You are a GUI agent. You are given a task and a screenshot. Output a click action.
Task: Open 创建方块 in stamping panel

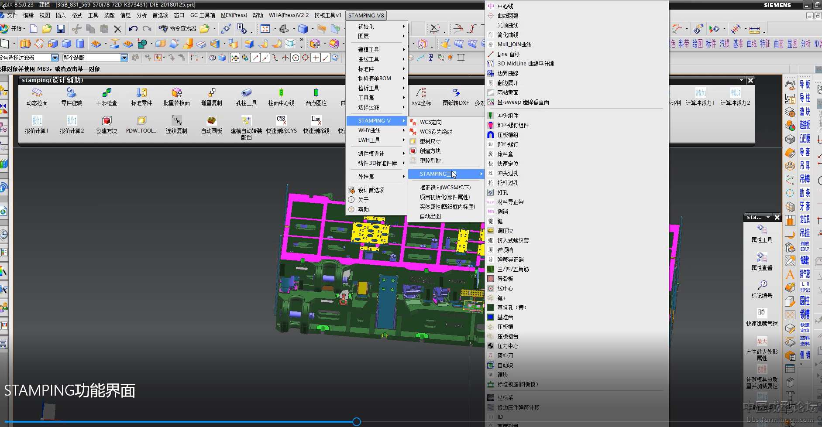click(107, 120)
